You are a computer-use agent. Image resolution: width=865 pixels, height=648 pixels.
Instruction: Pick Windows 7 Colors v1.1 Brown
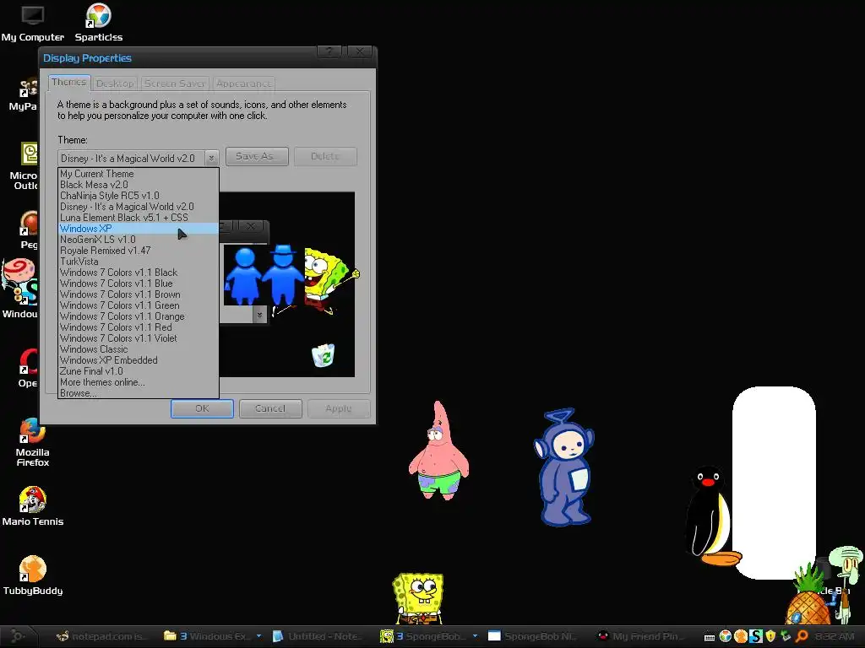(138, 294)
